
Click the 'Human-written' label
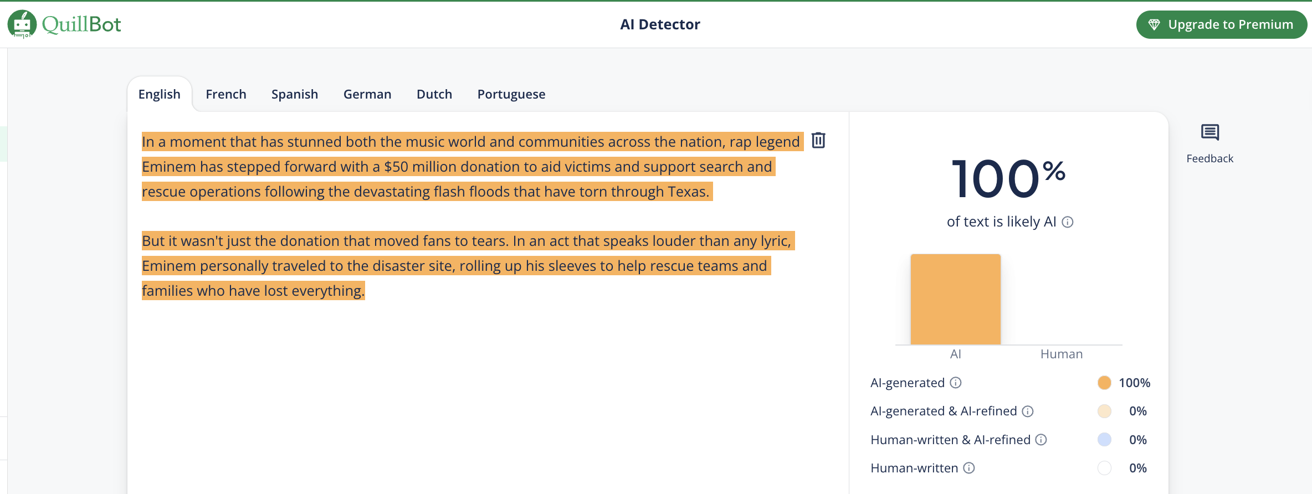pos(914,468)
